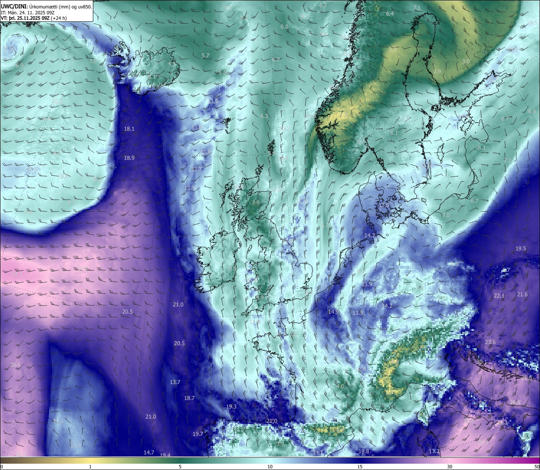Image resolution: width=540 pixels, height=470 pixels.
Task: Click the map value '19.8'
Action: click(x=364, y=451)
